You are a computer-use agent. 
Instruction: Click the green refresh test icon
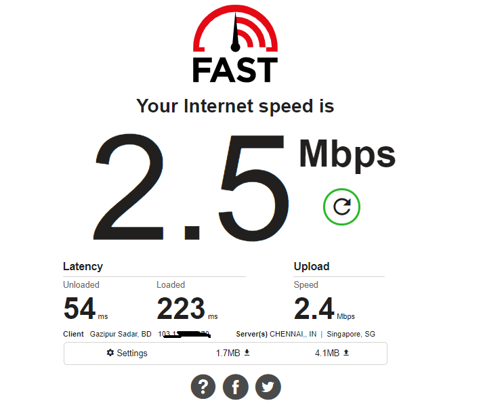pyautogui.click(x=341, y=207)
